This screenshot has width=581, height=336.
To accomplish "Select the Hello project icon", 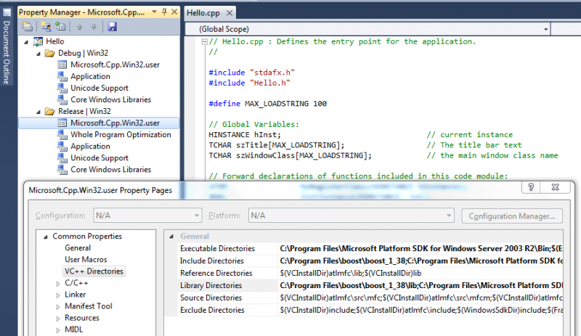I will click(38, 41).
